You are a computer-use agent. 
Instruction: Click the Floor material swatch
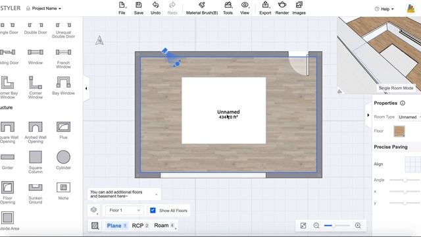pos(399,132)
